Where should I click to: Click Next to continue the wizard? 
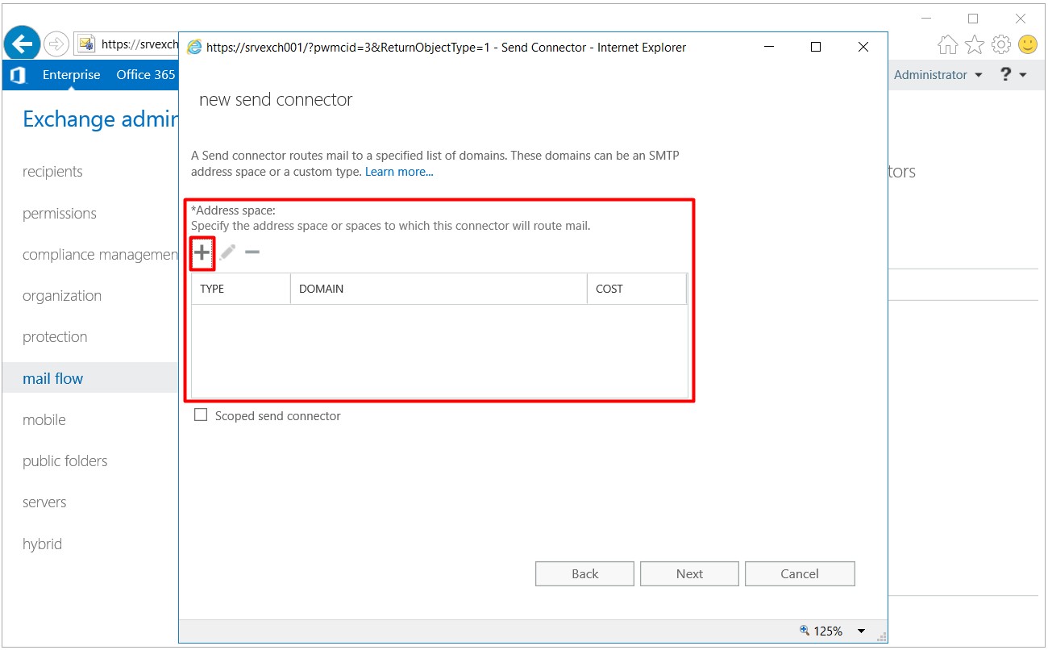[689, 573]
